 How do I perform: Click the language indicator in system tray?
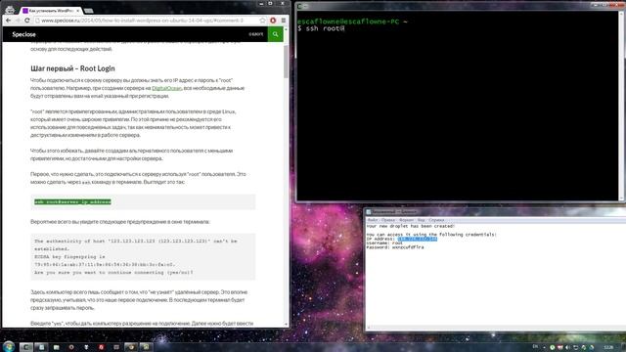(x=535, y=347)
